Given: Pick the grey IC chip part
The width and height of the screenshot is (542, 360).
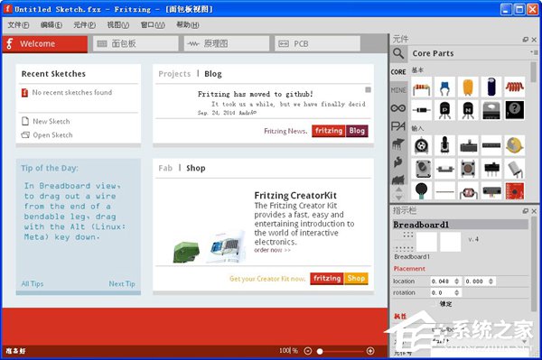Looking at the screenshot, I should pyautogui.click(x=491, y=110).
